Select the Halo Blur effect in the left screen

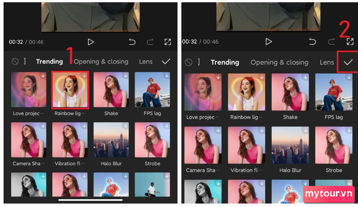click(x=111, y=140)
